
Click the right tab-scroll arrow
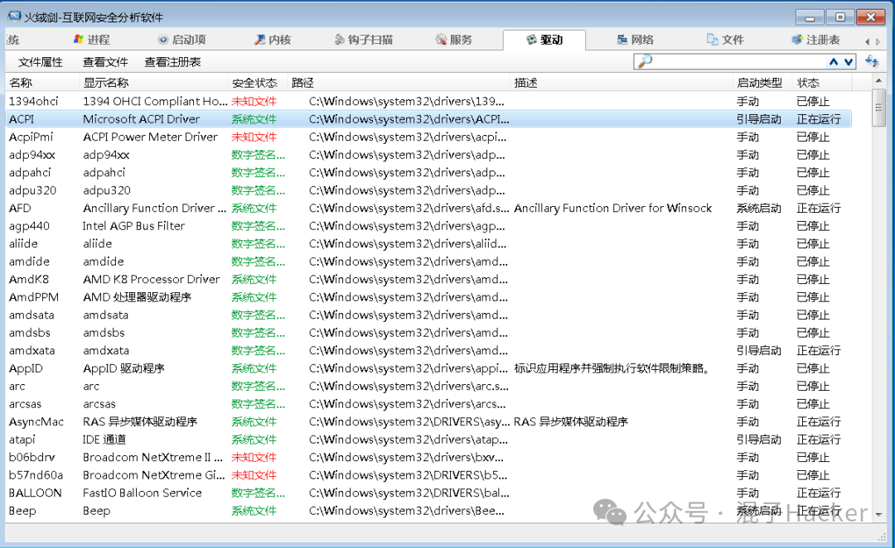(x=878, y=41)
